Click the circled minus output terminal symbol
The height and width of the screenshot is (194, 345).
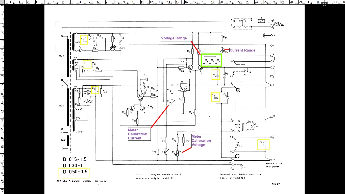point(237,156)
